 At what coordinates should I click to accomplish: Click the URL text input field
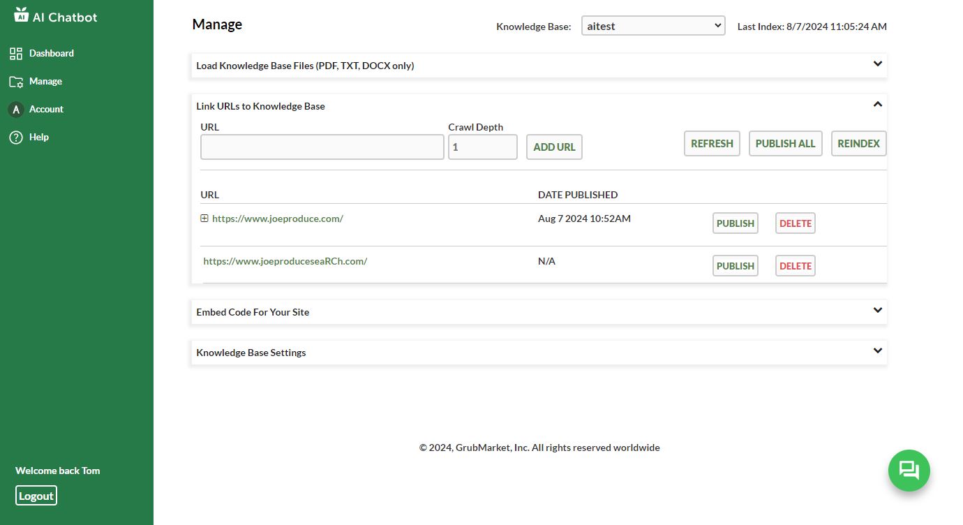tap(322, 147)
